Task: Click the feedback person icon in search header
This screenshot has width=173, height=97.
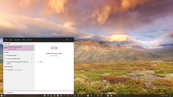Action: coord(67,40)
